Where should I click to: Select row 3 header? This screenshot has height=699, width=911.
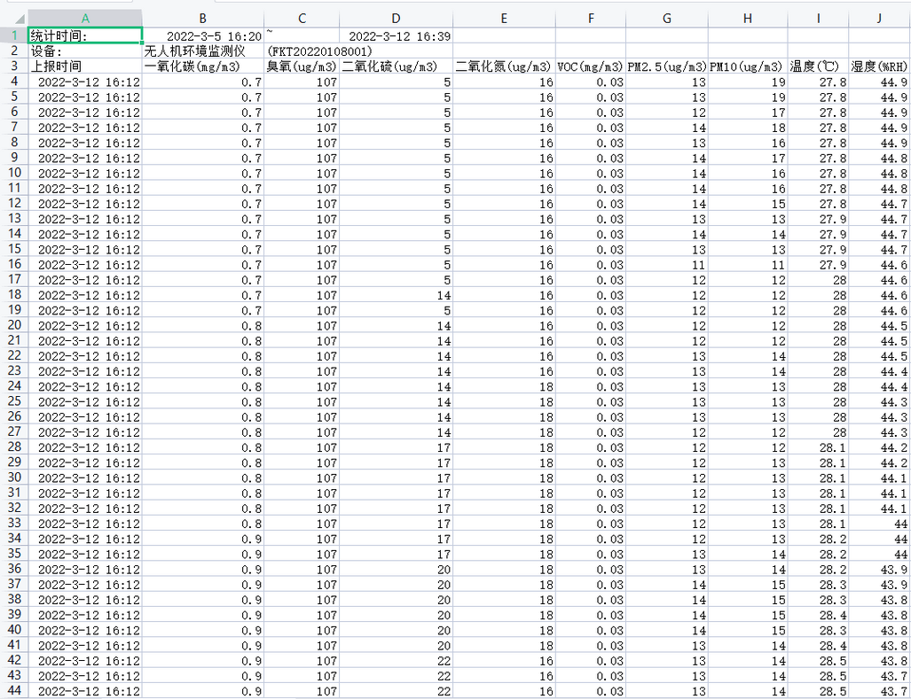coord(13,66)
